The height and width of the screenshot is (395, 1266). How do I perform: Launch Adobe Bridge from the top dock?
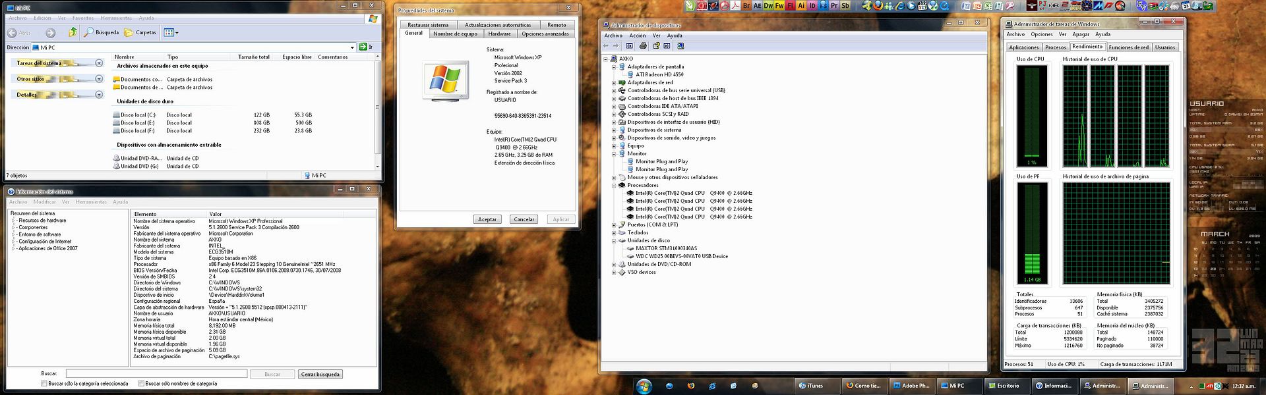tap(746, 5)
